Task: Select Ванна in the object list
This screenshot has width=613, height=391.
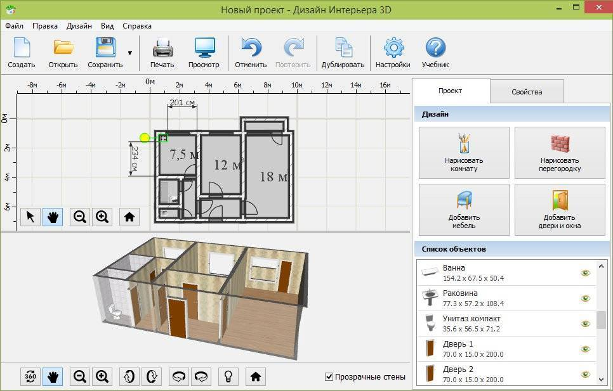Action: pos(506,273)
